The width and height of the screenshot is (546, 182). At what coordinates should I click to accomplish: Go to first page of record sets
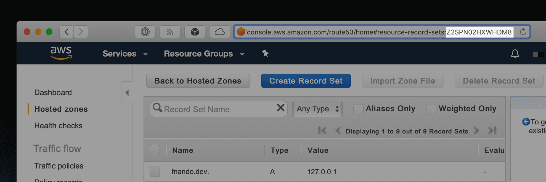[322, 130]
